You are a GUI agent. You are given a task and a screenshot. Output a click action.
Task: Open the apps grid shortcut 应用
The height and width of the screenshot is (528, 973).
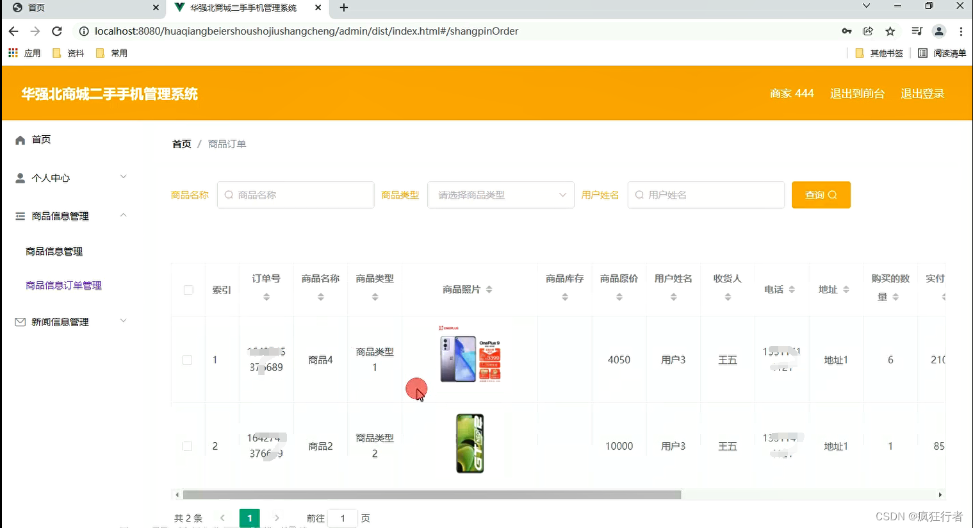pos(24,53)
